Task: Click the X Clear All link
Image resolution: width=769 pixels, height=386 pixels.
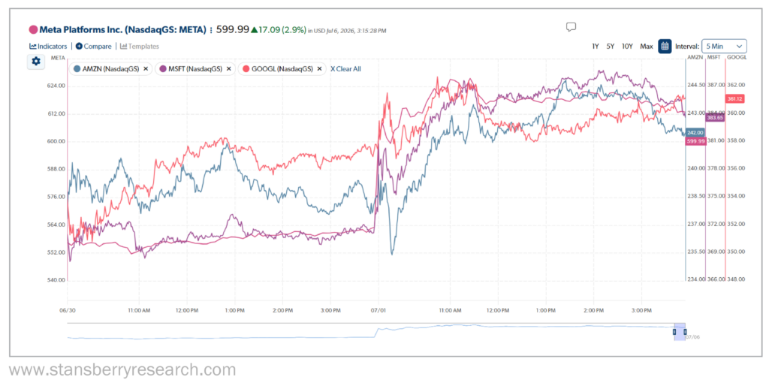Action: tap(345, 69)
